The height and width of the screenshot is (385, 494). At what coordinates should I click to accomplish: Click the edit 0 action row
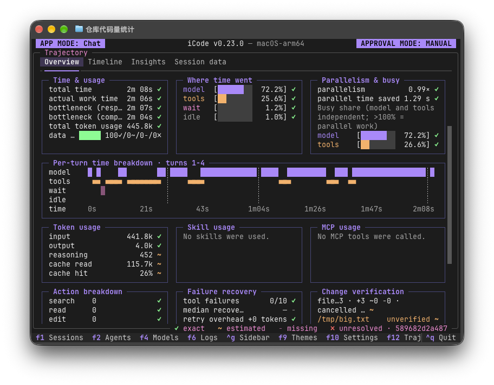point(105,319)
